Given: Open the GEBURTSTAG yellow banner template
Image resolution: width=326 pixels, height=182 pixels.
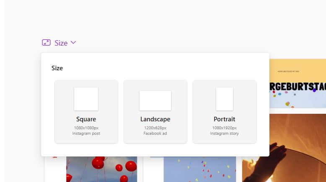Looking at the screenshot, I should pos(298,83).
